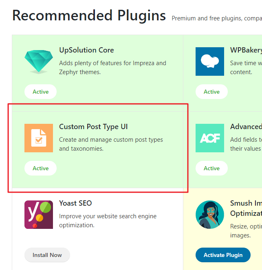Screen dimensions: 262x270
Task: Click the UpSolution Core diamond icon
Action: tap(39, 61)
